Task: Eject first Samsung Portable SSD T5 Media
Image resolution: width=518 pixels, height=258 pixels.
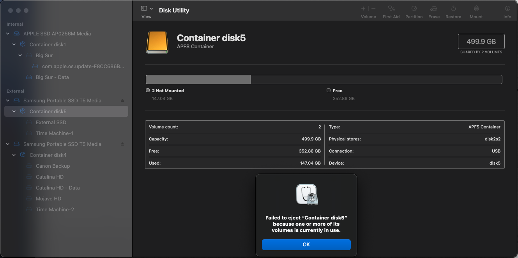Action: pyautogui.click(x=122, y=100)
